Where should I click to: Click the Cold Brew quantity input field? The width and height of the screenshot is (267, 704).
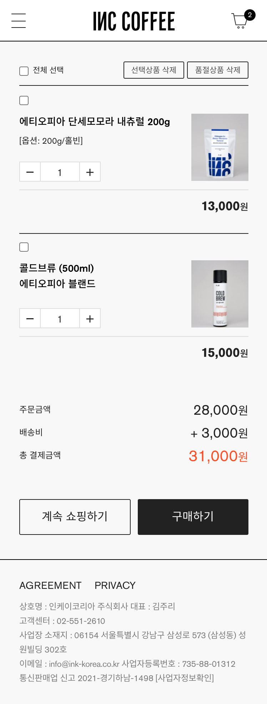[60, 319]
